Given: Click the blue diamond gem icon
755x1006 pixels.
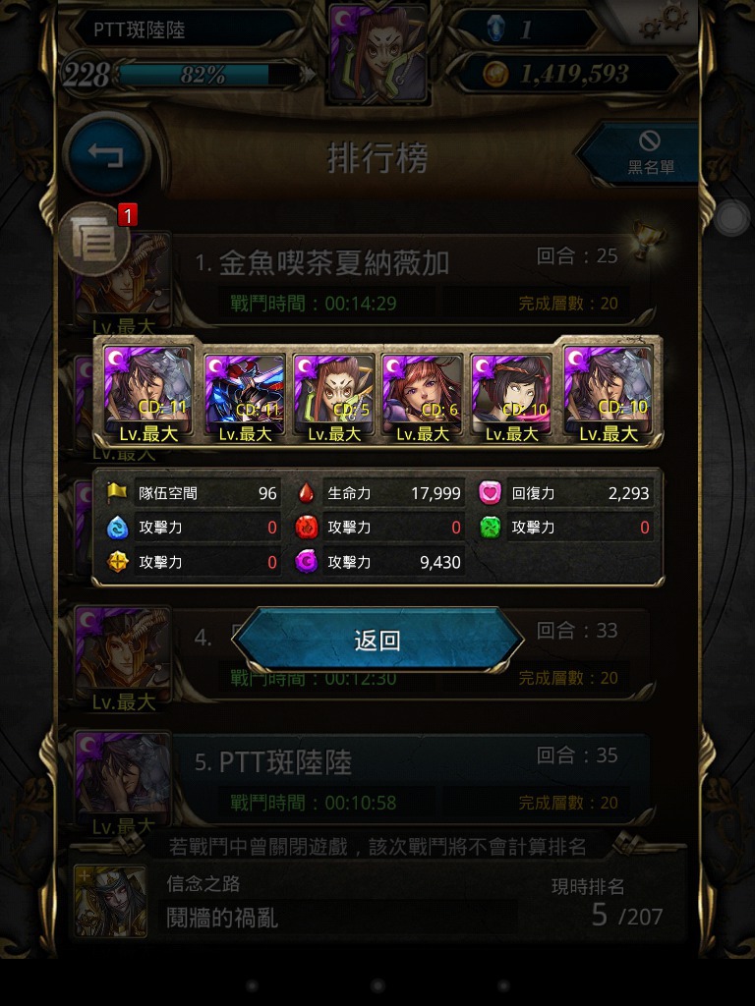Looking at the screenshot, I should pyautogui.click(x=495, y=28).
